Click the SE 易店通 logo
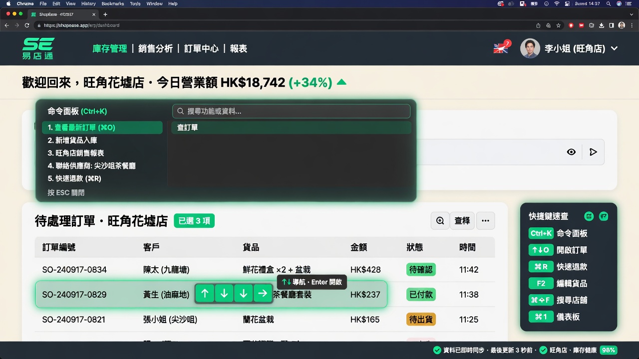Image resolution: width=639 pixels, height=359 pixels. (x=38, y=49)
